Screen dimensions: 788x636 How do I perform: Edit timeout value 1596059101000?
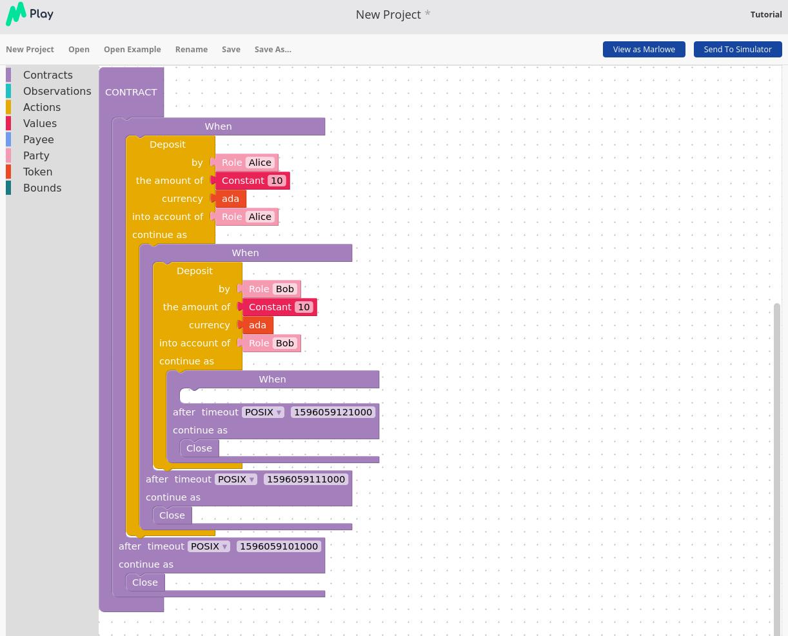[x=279, y=546]
